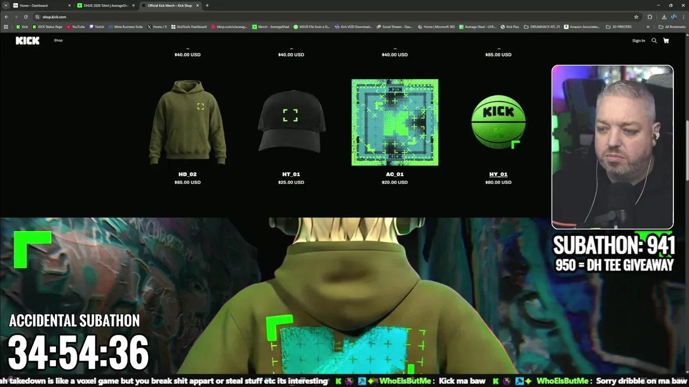Image resolution: width=689 pixels, height=387 pixels.
Task: Select the Official Kick Merch – Kick Shop tab
Action: click(170, 5)
